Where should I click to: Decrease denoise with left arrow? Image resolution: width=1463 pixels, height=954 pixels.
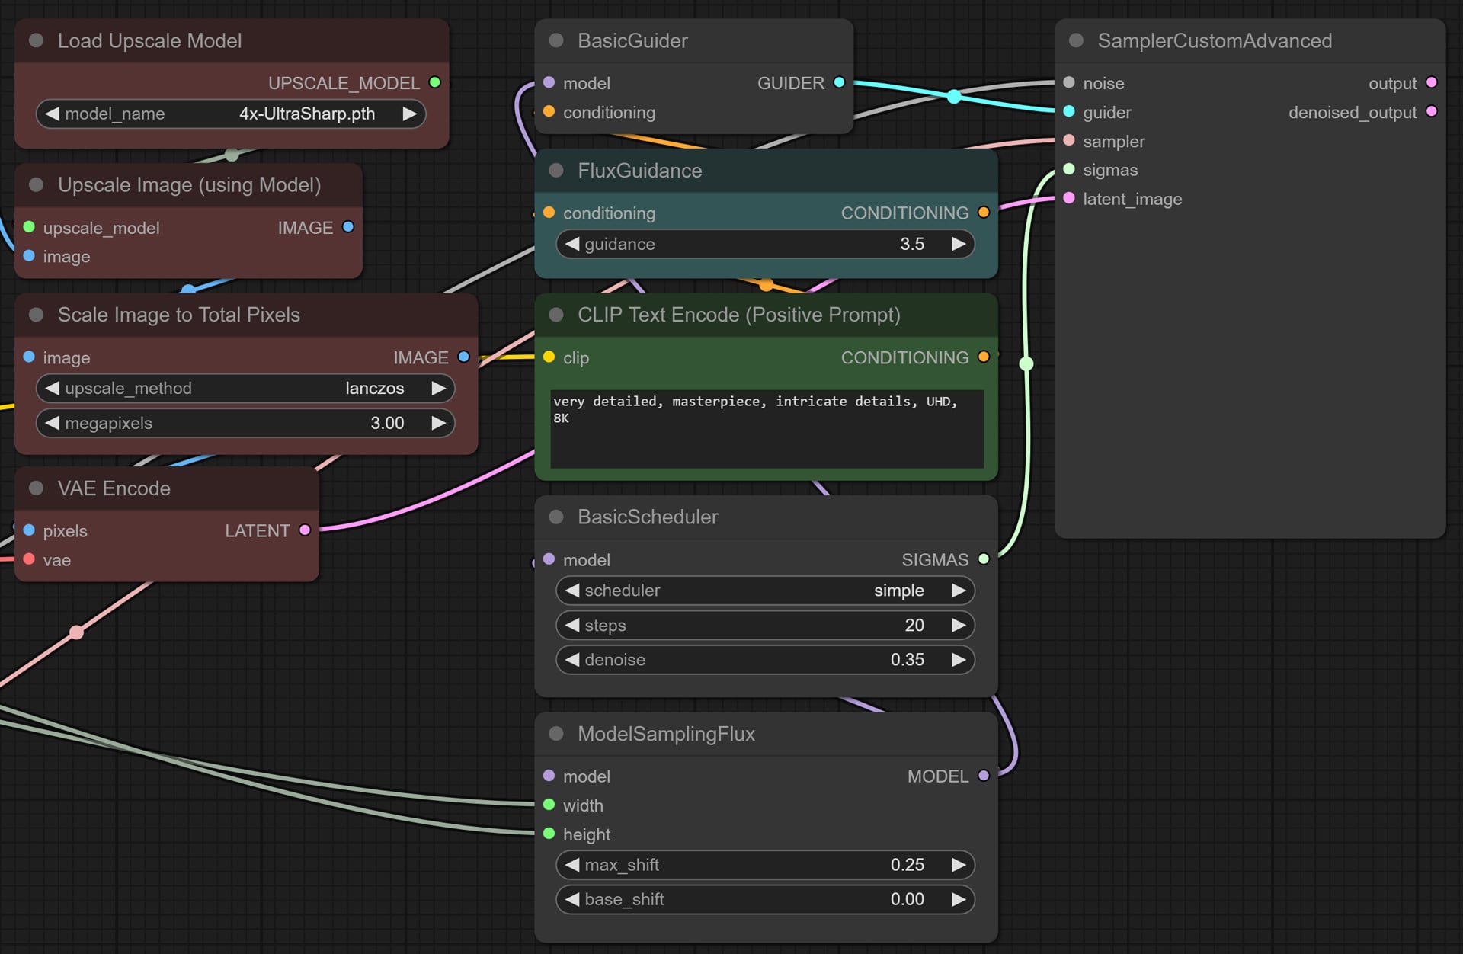[x=572, y=659]
